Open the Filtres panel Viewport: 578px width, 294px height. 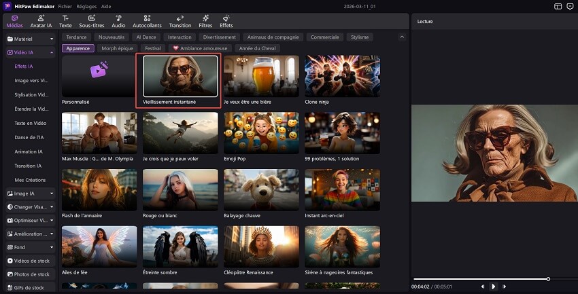click(205, 21)
